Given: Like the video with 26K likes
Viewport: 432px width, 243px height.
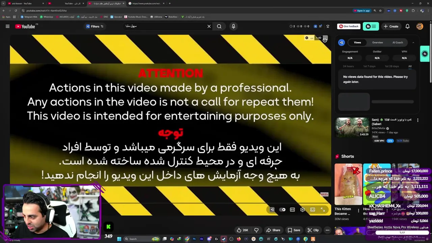Looking at the screenshot, I should click(x=242, y=230).
